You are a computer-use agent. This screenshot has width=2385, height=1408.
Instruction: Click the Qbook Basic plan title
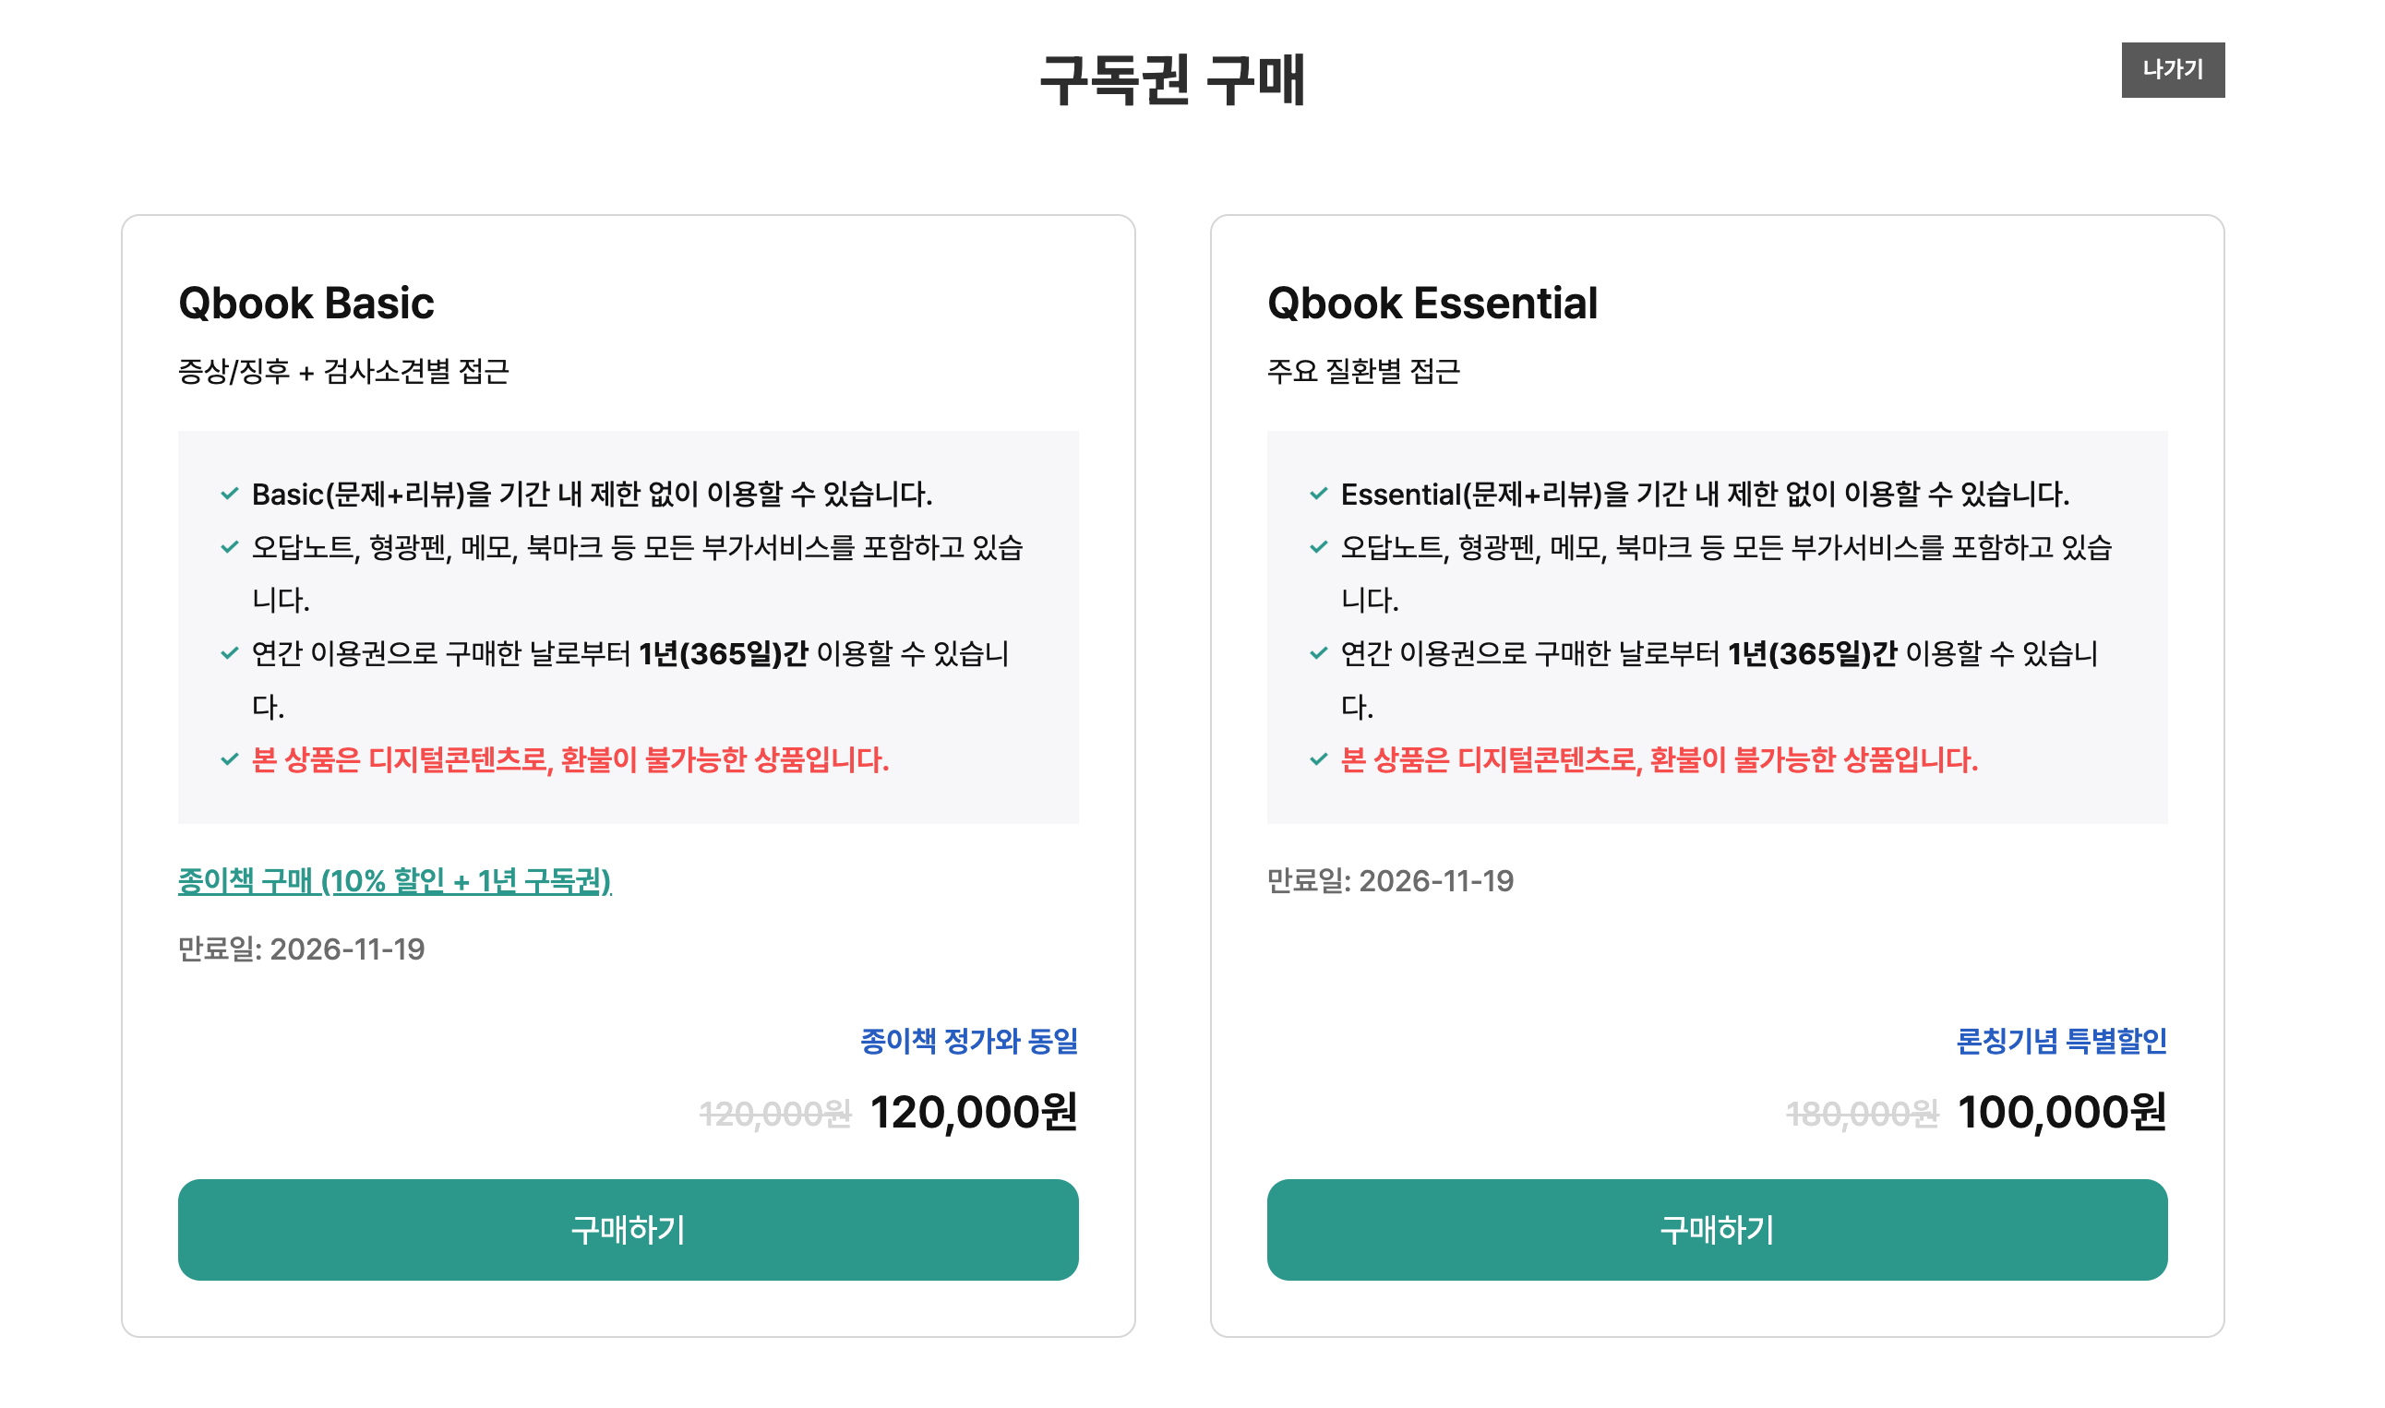coord(306,304)
